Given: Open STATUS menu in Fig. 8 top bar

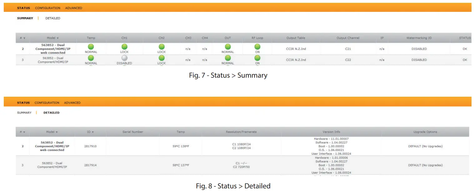Looking at the screenshot, I should 23,103.
